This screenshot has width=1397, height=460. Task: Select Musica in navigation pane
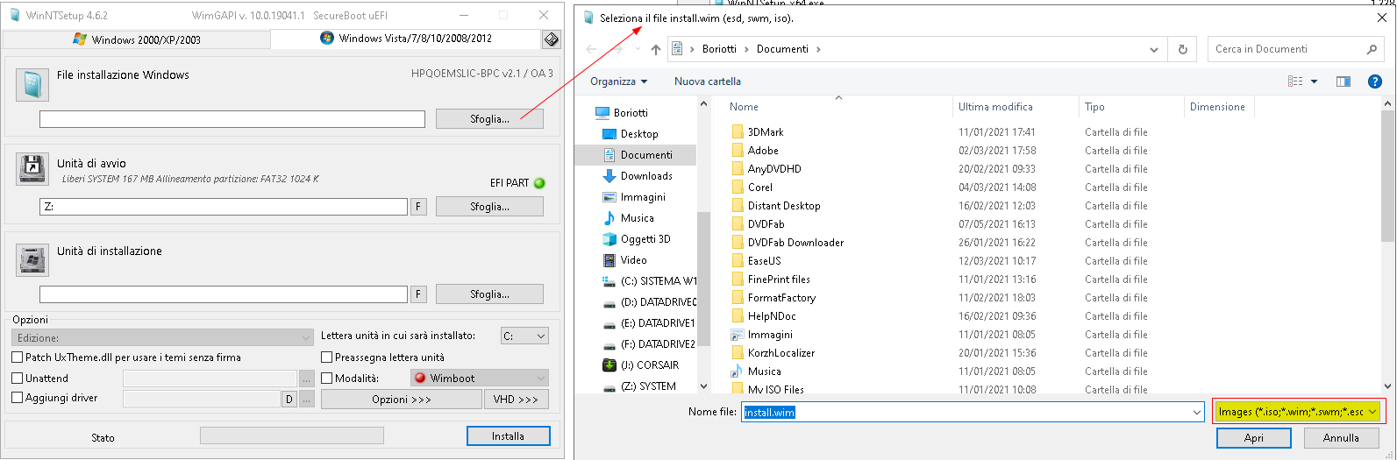(637, 218)
